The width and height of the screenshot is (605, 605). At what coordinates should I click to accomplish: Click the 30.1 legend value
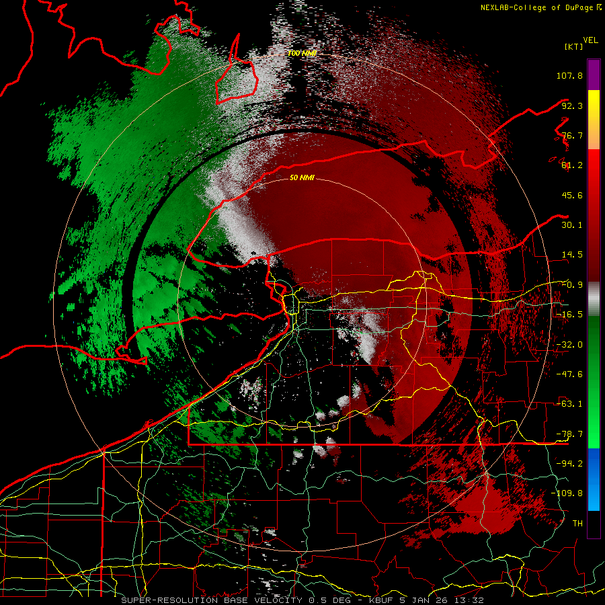[572, 225]
